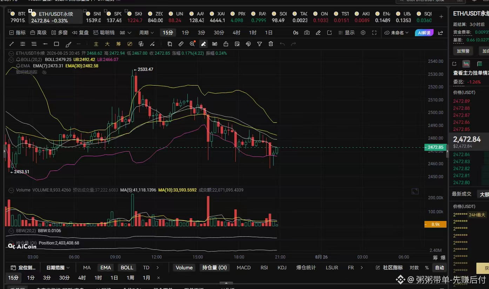Enter fullscreen chart mode

(374, 33)
